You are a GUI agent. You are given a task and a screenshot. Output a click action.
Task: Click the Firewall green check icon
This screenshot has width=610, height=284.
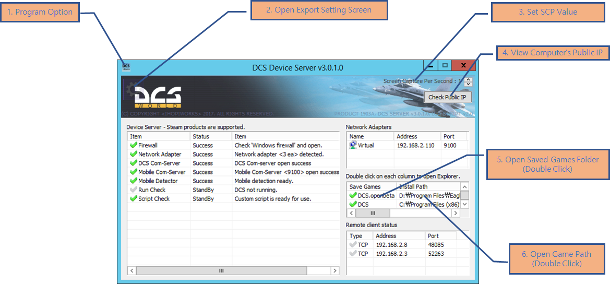pos(134,145)
